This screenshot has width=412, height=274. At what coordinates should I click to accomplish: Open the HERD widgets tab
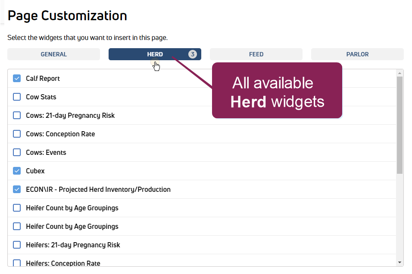[155, 54]
